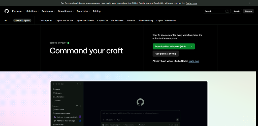Click the Home icon in preview sidebar

(53, 89)
